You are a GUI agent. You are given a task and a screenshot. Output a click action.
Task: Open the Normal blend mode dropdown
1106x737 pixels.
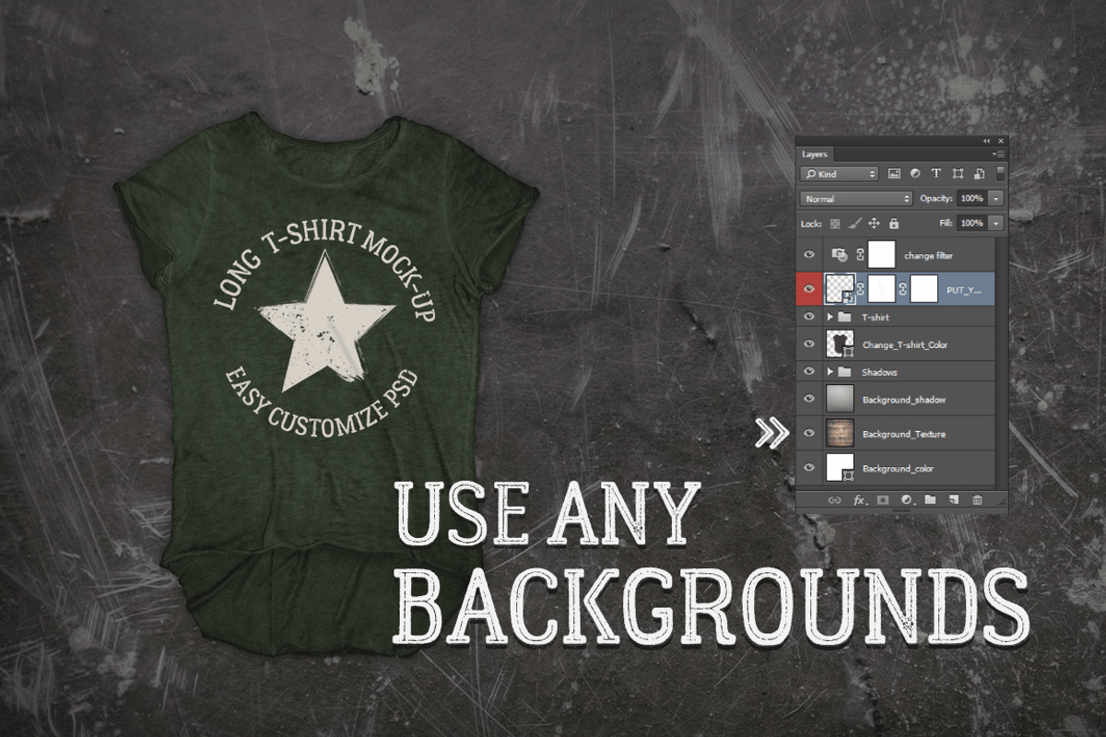click(x=856, y=198)
